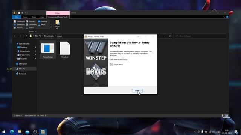
Task: Switch to the Home ribbon tab
Action: (25, 17)
